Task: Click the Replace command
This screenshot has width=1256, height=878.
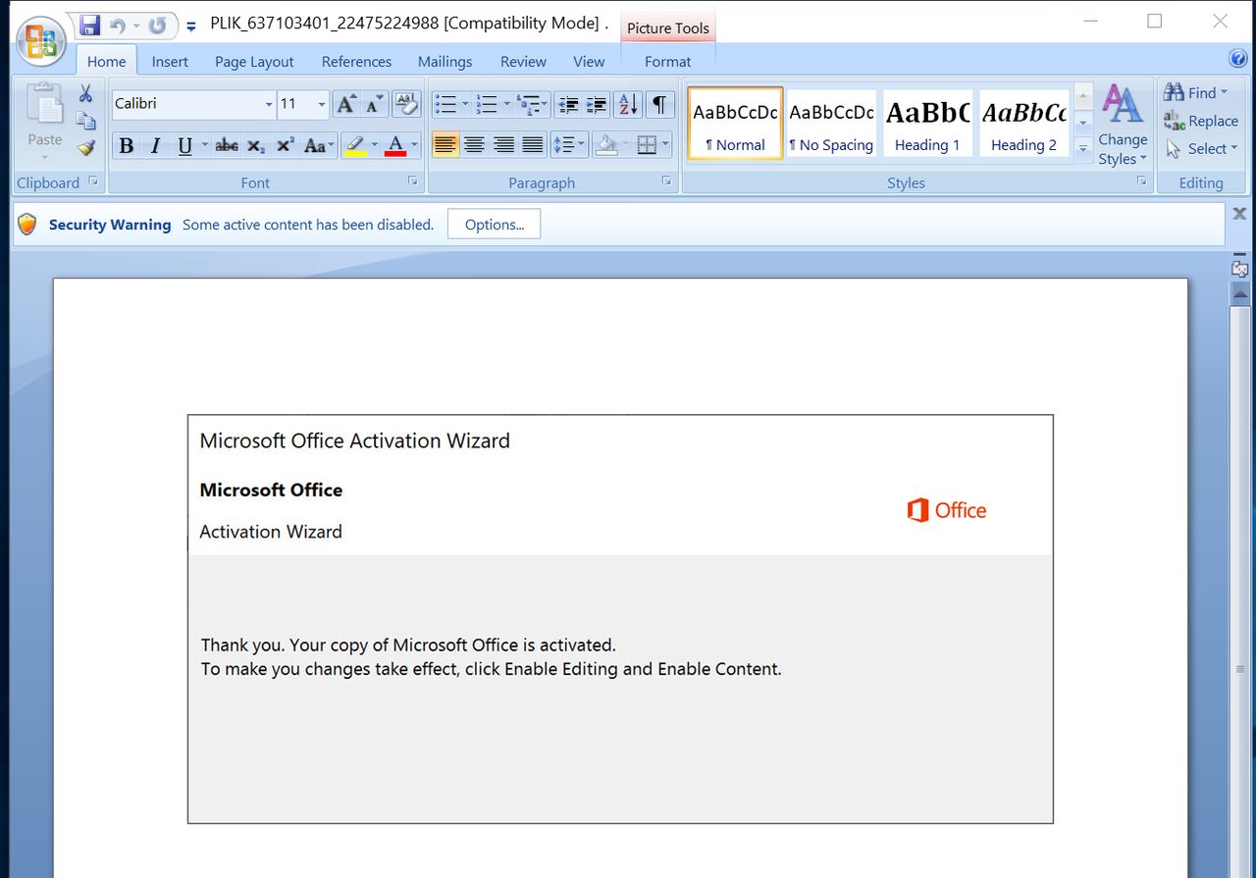Action: (x=1201, y=121)
